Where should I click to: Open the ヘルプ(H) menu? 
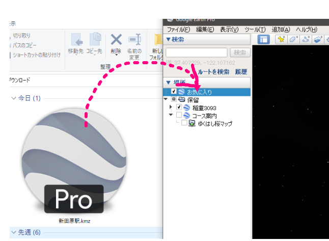click(x=307, y=30)
